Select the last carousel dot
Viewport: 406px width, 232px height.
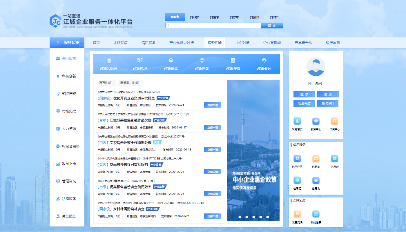pyautogui.click(x=267, y=217)
